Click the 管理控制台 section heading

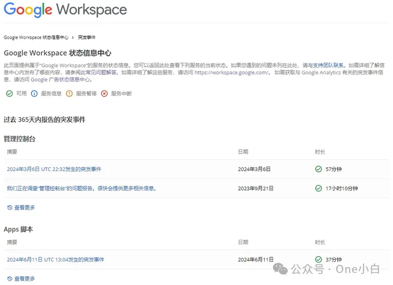20,139
